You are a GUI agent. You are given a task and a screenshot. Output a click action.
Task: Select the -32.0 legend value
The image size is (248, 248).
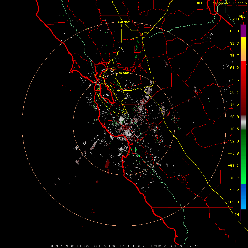pos(233,141)
